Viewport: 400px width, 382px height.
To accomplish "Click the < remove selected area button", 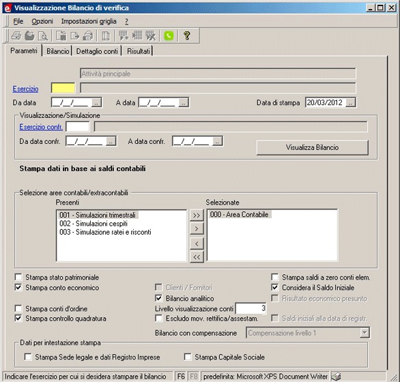I will click(197, 244).
